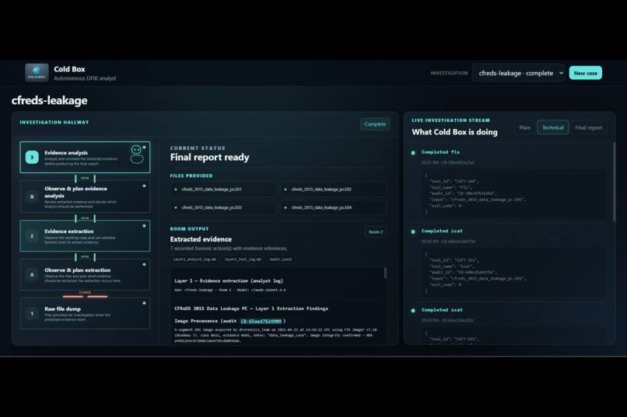Click the OPEN gate above Evidence extraction
The height and width of the screenshot is (417, 627).
tap(85, 218)
